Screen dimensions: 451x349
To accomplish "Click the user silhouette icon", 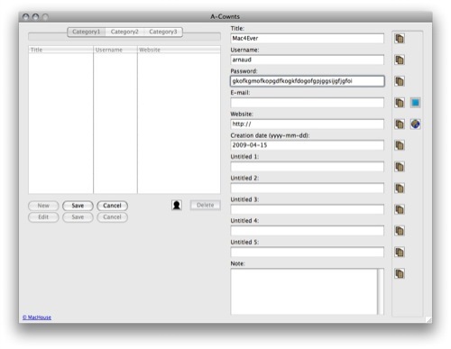I will 177,206.
